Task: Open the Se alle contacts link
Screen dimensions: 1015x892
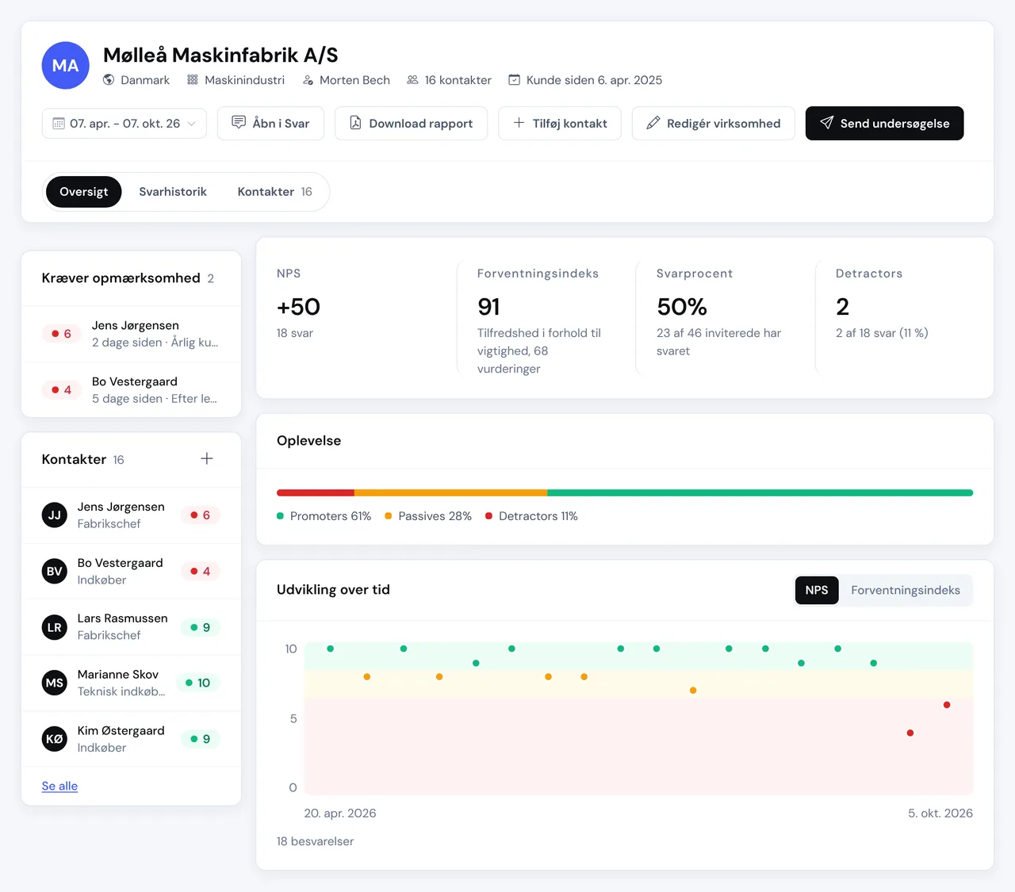Action: [x=59, y=786]
